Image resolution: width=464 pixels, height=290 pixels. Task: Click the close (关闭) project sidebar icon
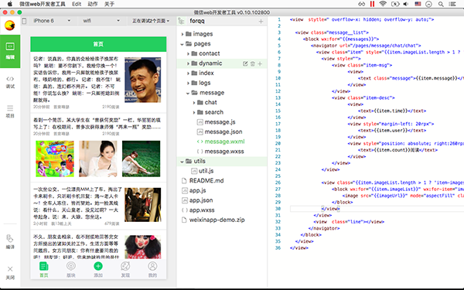coord(10,272)
